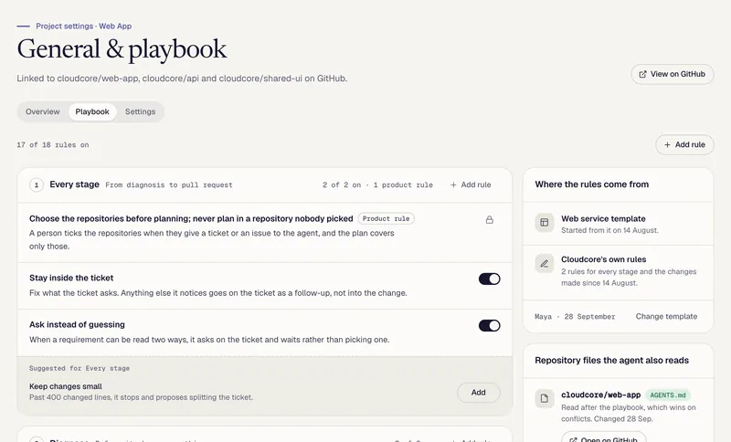The width and height of the screenshot is (731, 442).
Task: Click 'Choose the repositories before planning' rule title
Action: 191,219
